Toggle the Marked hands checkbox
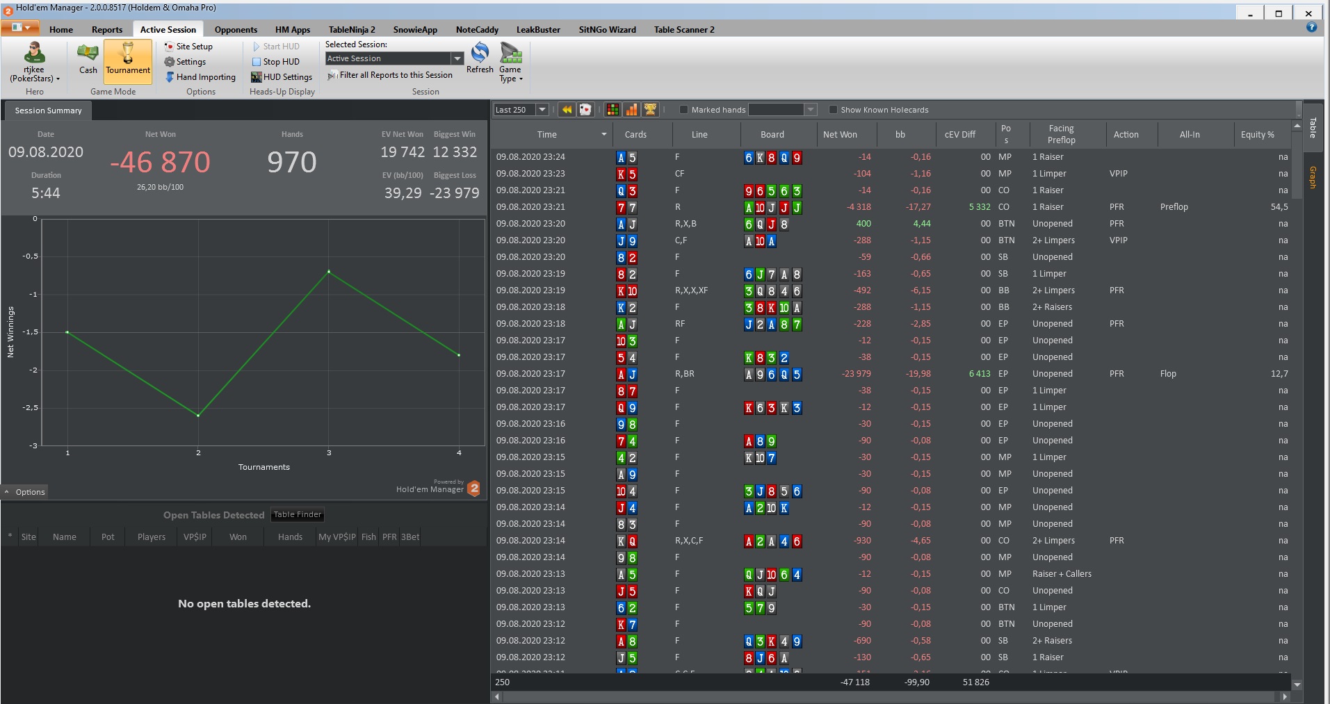The image size is (1330, 704). click(683, 110)
